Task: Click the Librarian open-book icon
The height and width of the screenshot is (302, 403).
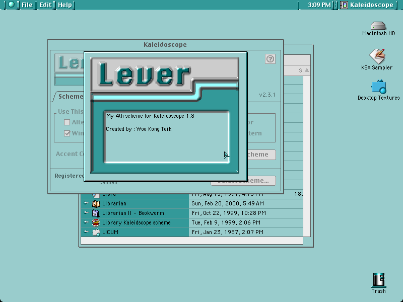Action: [96, 204]
